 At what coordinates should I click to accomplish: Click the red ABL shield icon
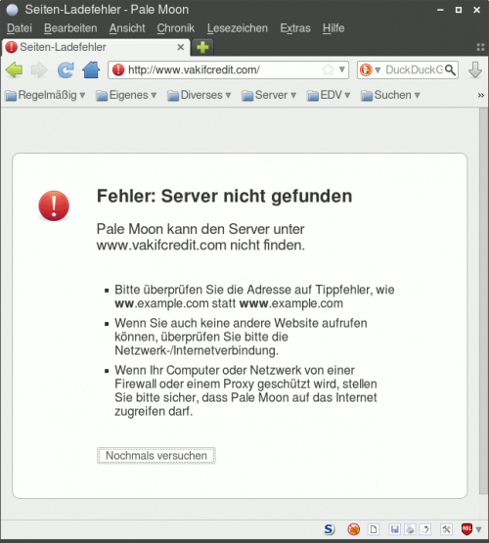[x=467, y=529]
